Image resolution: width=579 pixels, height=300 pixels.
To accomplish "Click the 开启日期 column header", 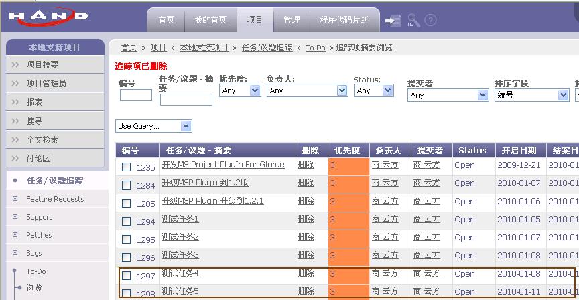I will point(521,150).
